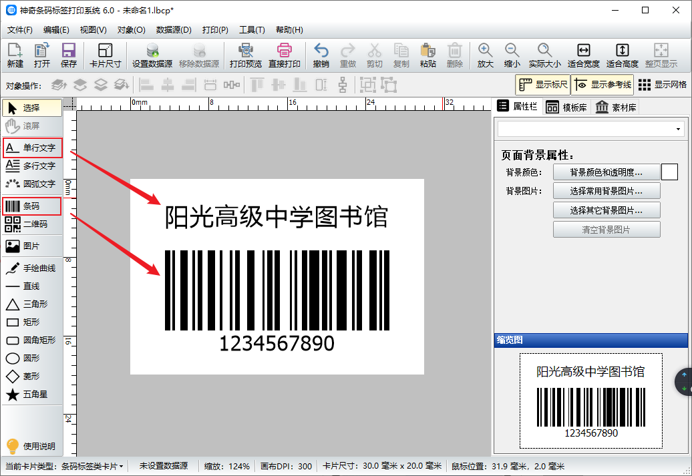Image resolution: width=692 pixels, height=476 pixels.
Task: Open the 数据源(D) menu
Action: tap(174, 30)
